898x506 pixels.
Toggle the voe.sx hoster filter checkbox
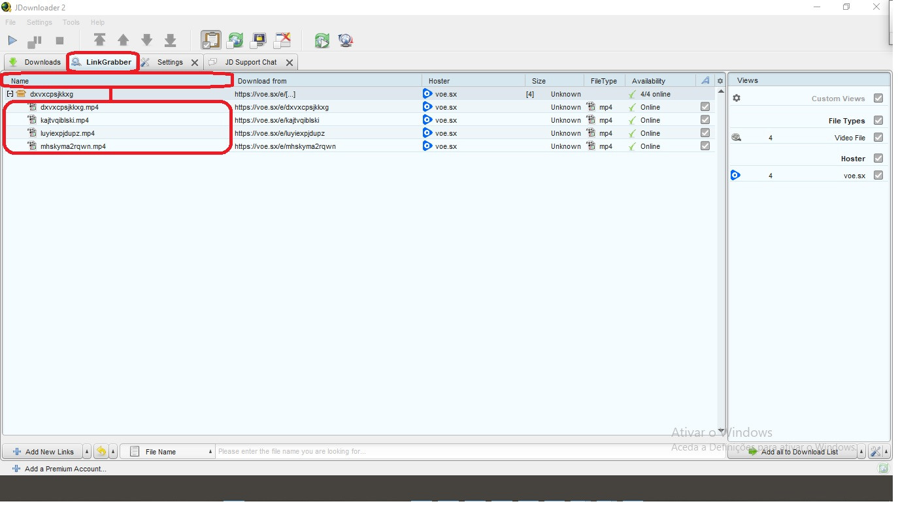[878, 175]
